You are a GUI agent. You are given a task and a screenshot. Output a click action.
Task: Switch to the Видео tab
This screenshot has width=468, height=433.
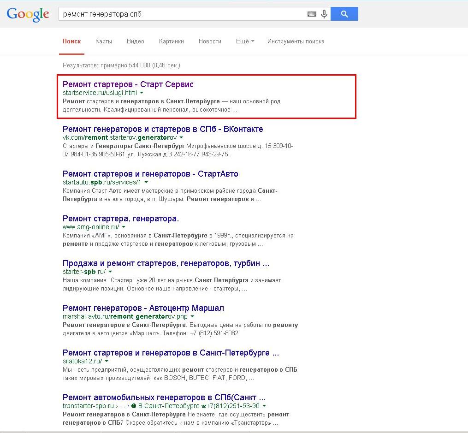coord(135,41)
